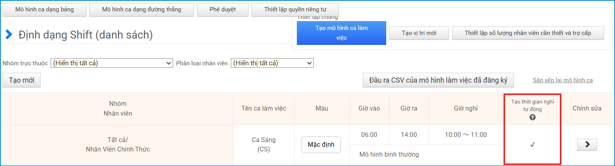The width and height of the screenshot is (615, 166).
Task: Go to the Phê duyệt tab
Action: (223, 10)
